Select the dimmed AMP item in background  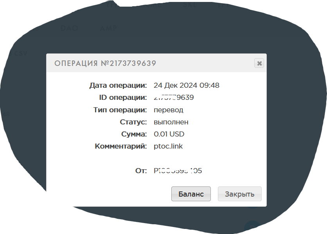pos(108,28)
